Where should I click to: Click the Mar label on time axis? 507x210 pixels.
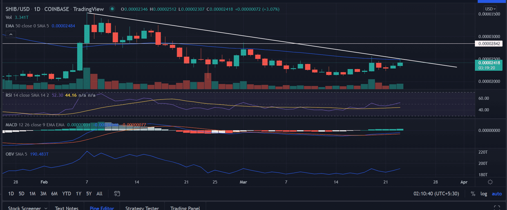tap(243, 182)
